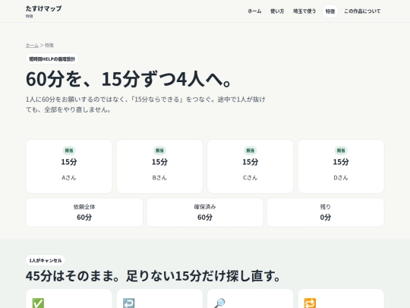Open the 使い方 navigation item

pyautogui.click(x=277, y=11)
